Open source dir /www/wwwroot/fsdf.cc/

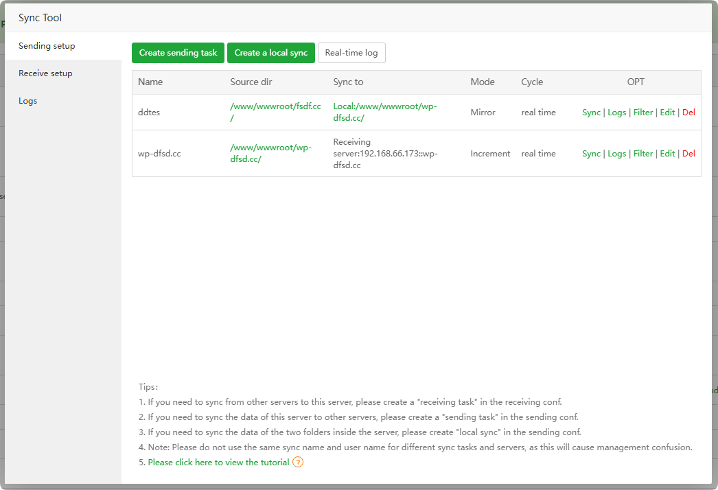click(275, 112)
